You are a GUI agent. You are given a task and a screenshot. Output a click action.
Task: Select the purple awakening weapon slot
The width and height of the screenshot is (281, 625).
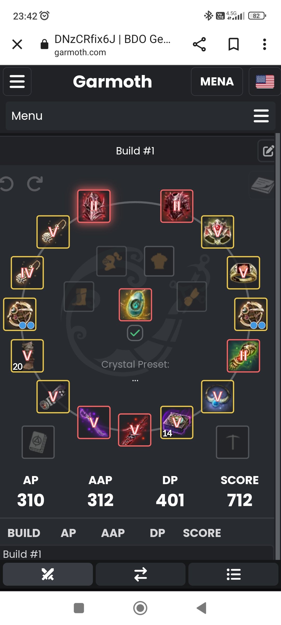click(x=94, y=422)
